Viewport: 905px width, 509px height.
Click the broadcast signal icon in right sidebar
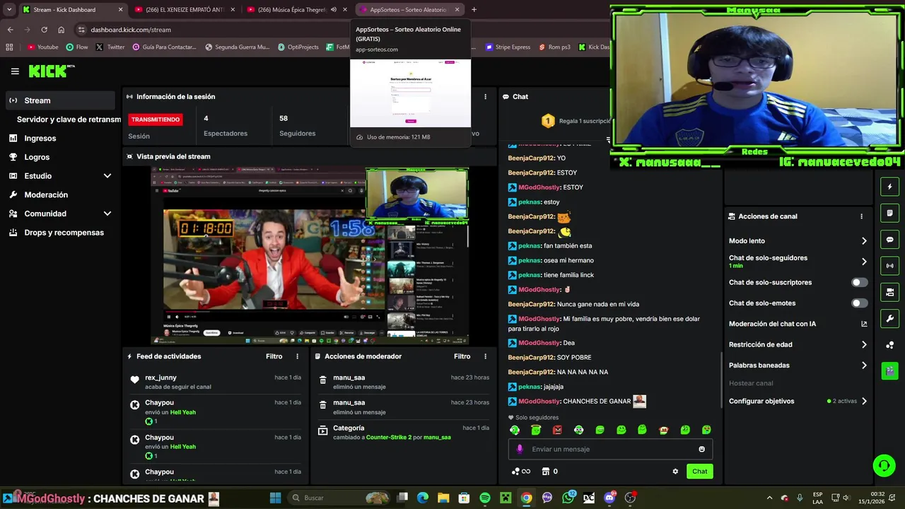coord(889,266)
